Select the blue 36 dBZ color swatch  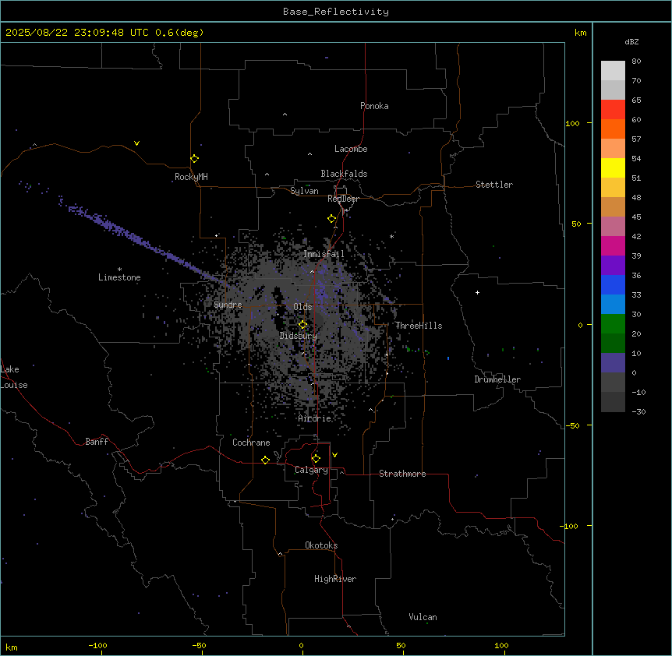[613, 284]
